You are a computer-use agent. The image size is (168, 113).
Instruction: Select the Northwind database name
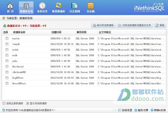coord(18,67)
